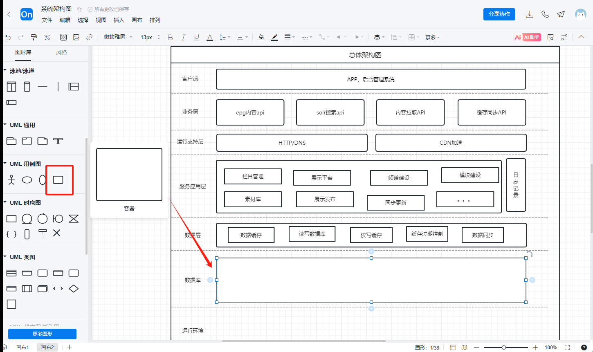
Task: Click the insert link icon
Action: pyautogui.click(x=89, y=37)
